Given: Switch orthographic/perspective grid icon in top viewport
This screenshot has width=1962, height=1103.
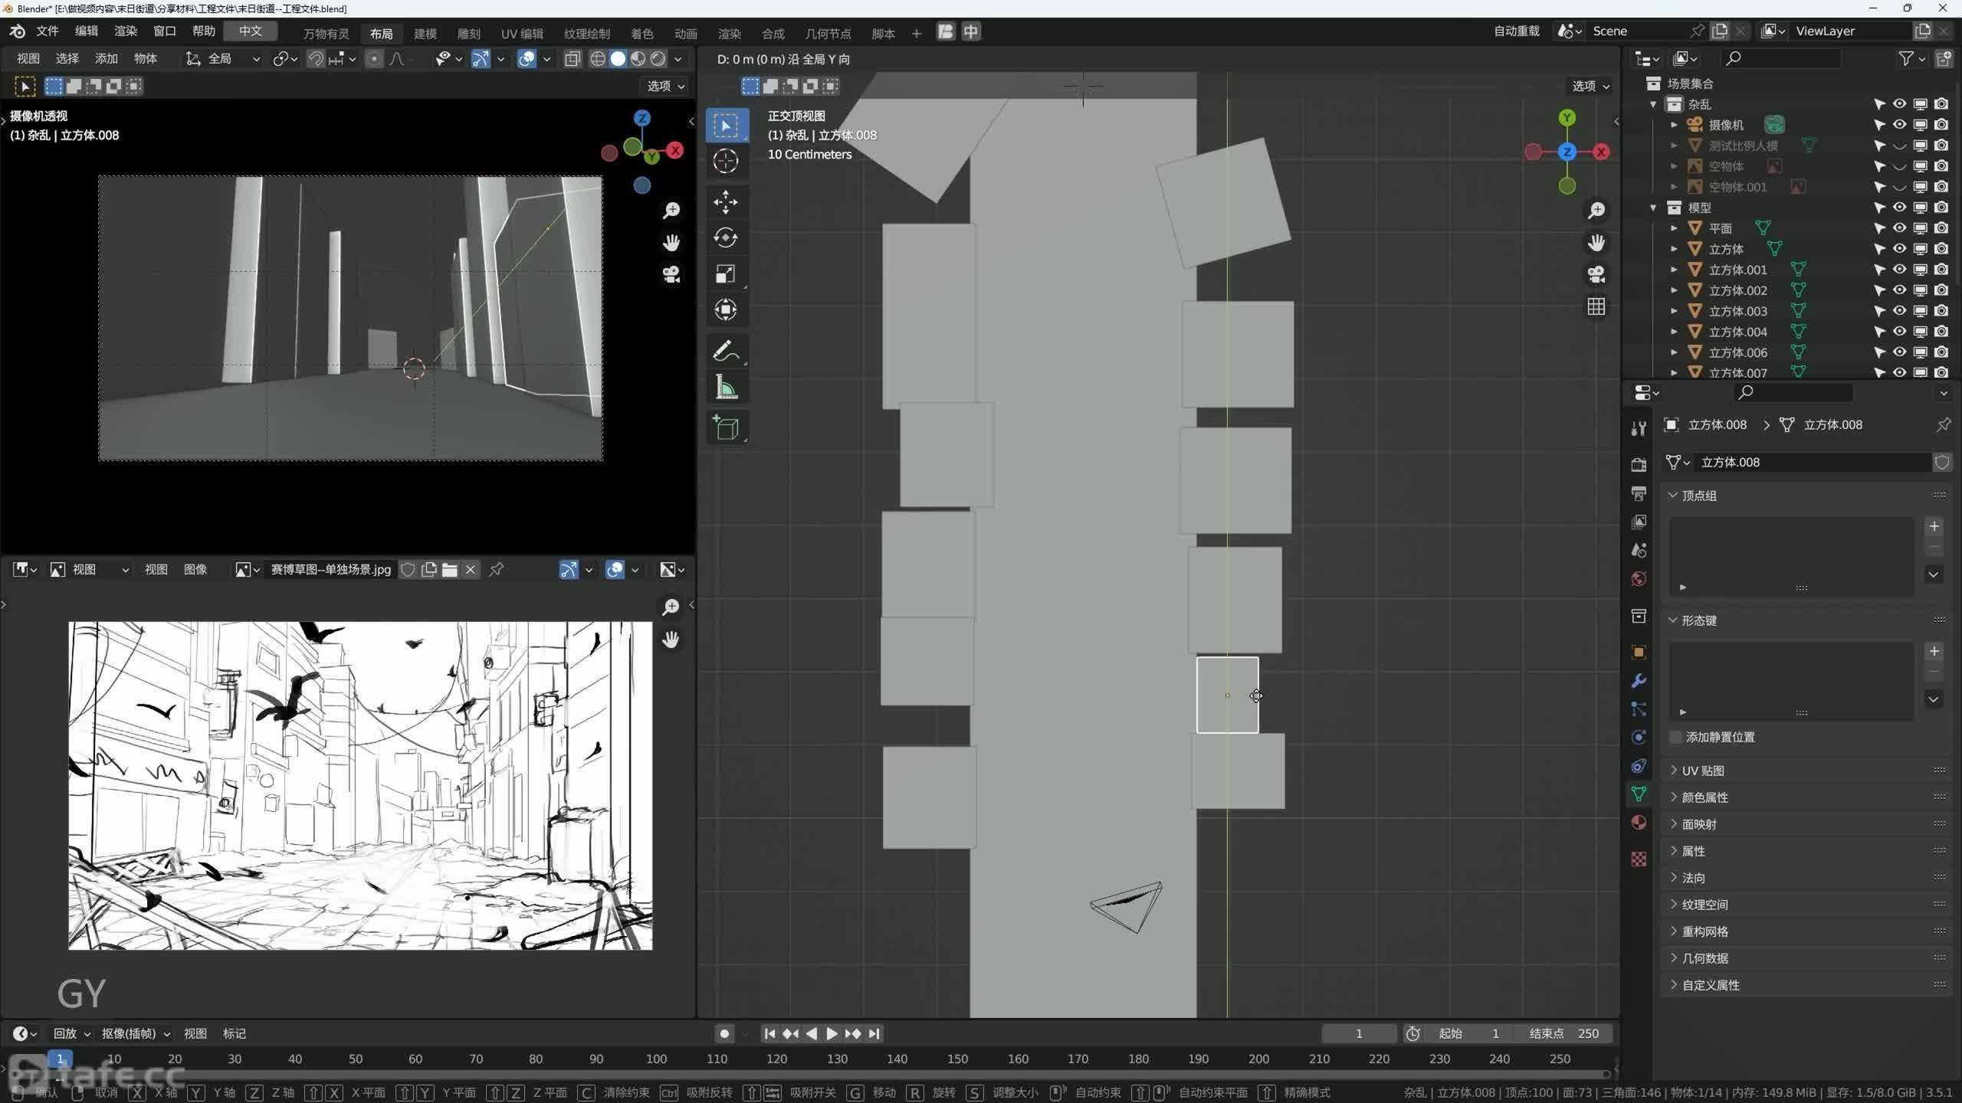Looking at the screenshot, I should tap(1596, 307).
